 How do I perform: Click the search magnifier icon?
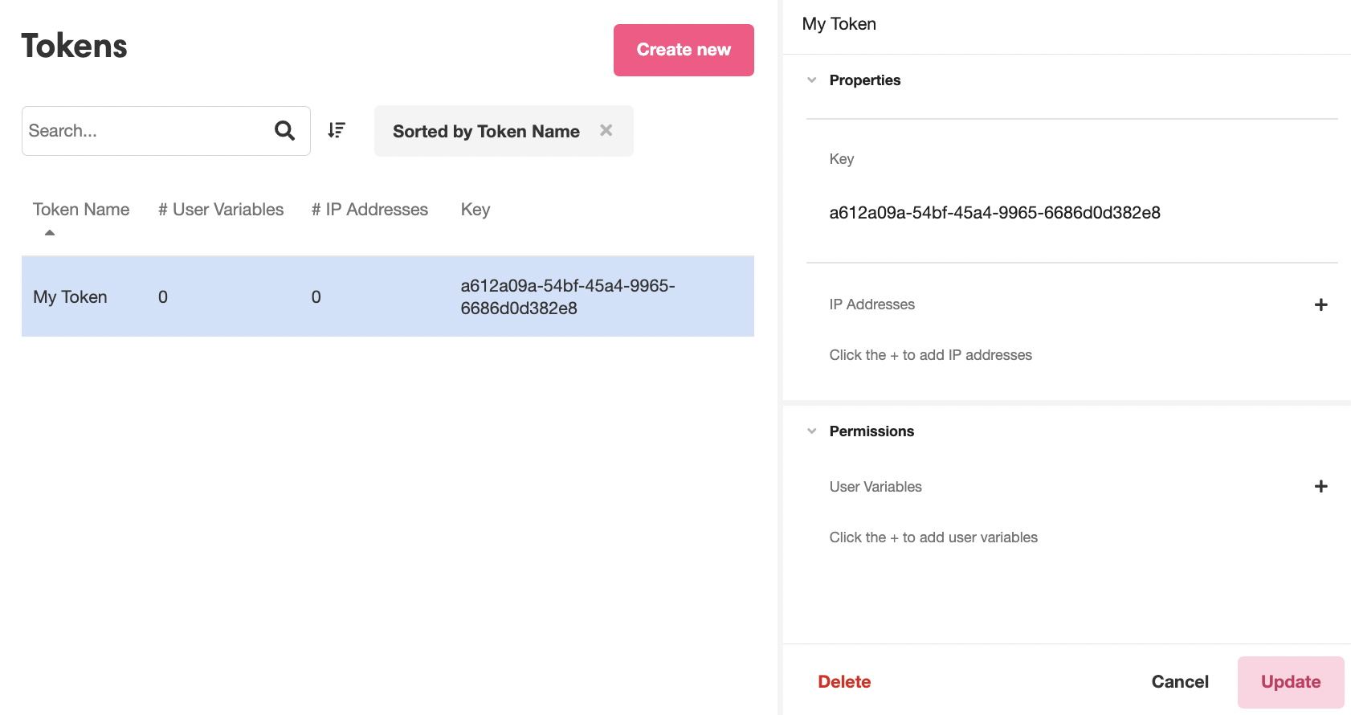pos(284,130)
